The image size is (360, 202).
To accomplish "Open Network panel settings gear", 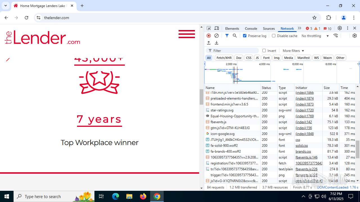I will click(x=354, y=36).
